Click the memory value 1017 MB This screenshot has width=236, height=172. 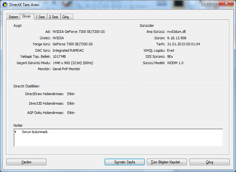(59, 56)
